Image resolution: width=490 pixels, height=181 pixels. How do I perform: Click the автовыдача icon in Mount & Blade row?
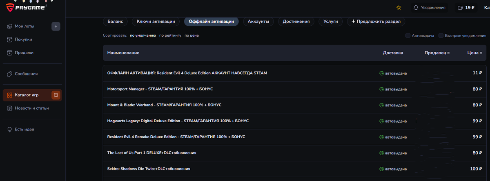(381, 105)
